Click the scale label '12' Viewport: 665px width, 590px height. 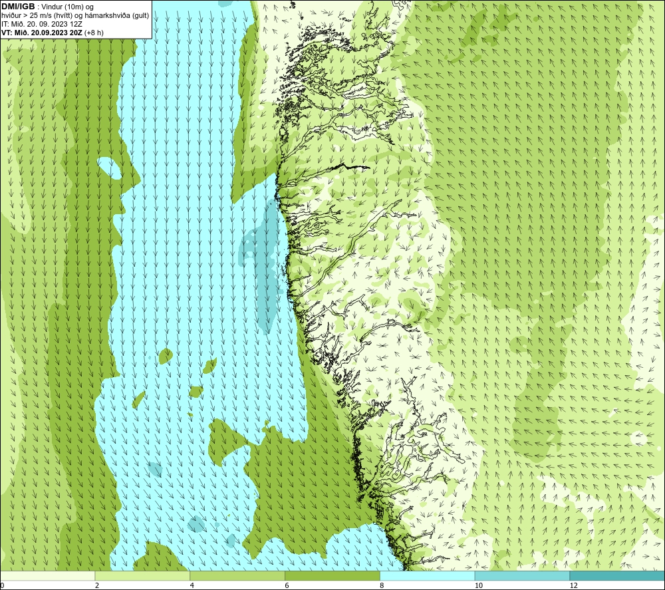(x=573, y=585)
